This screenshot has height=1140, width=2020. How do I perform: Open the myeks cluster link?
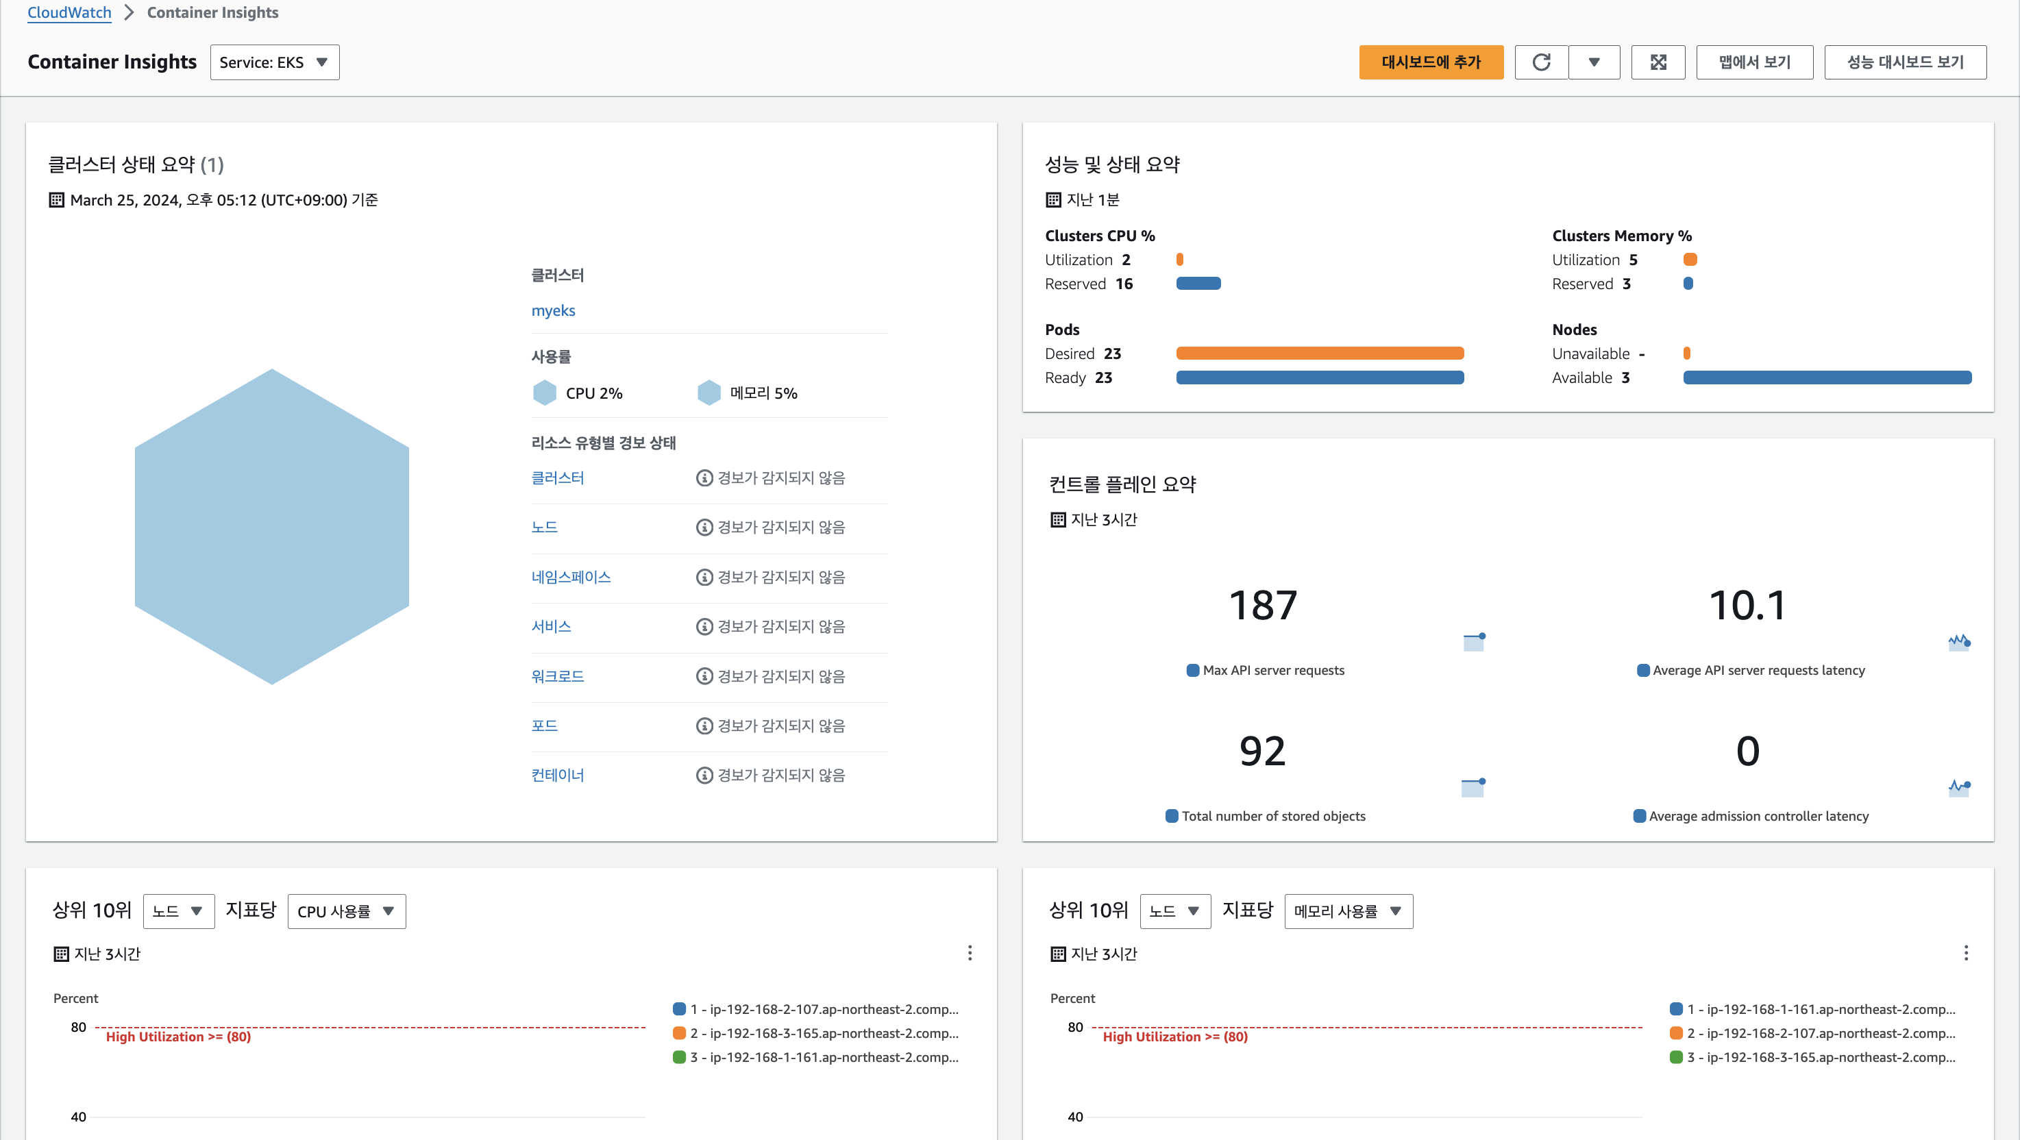coord(553,310)
